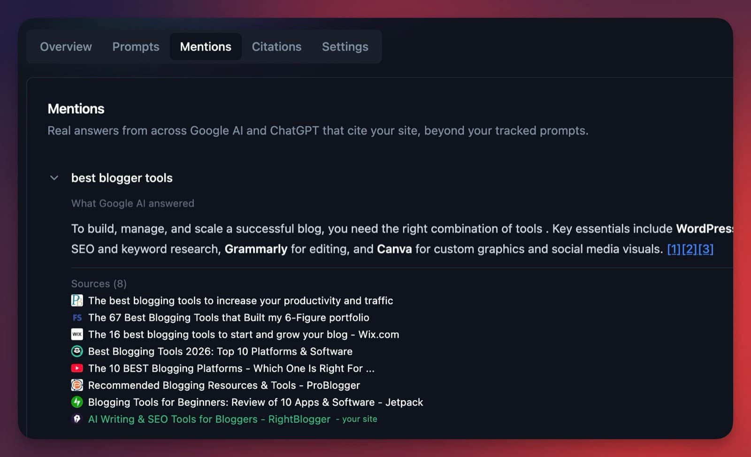This screenshot has width=751, height=457.
Task: Click the bold WordPress mention in the answer
Action: [704, 228]
